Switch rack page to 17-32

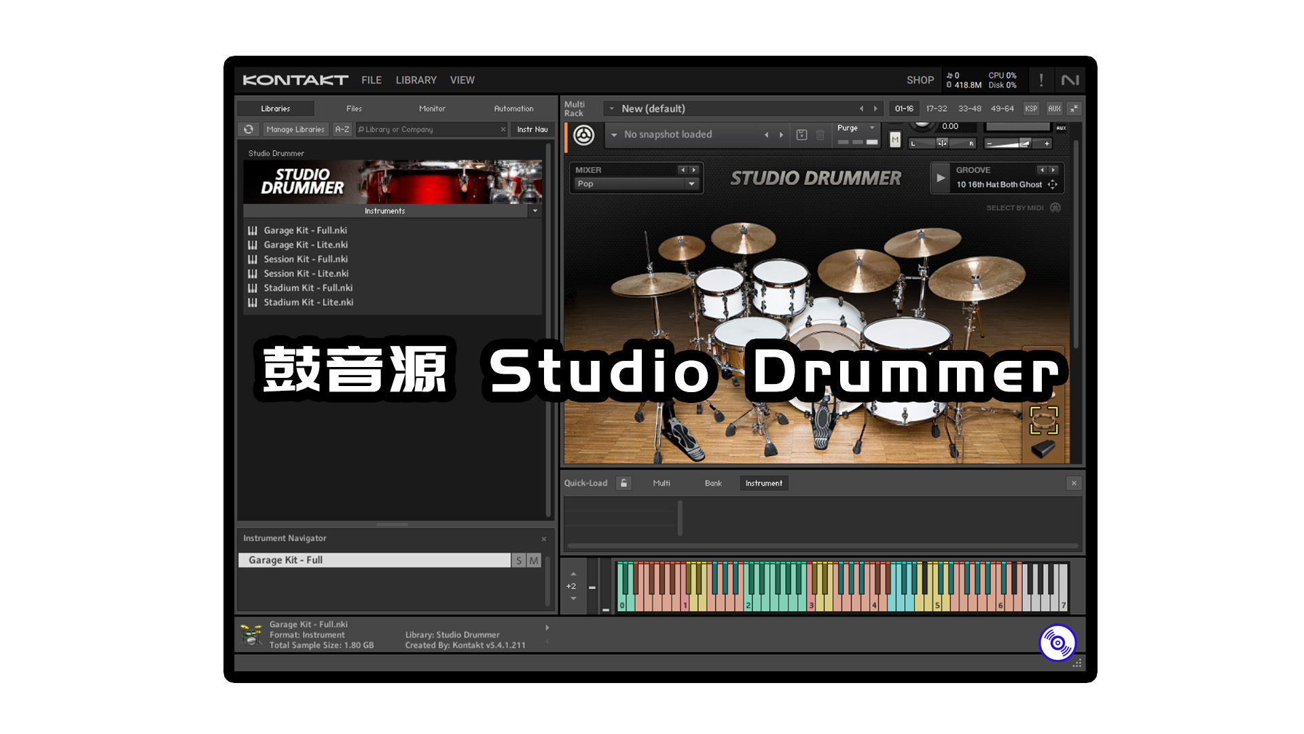[x=937, y=109]
